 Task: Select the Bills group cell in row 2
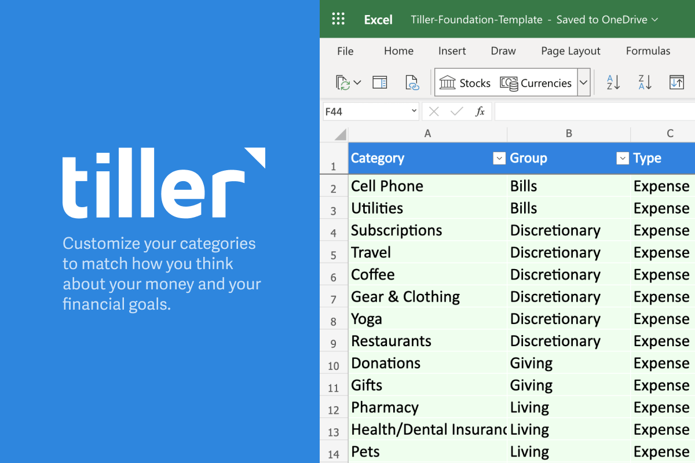[569, 186]
